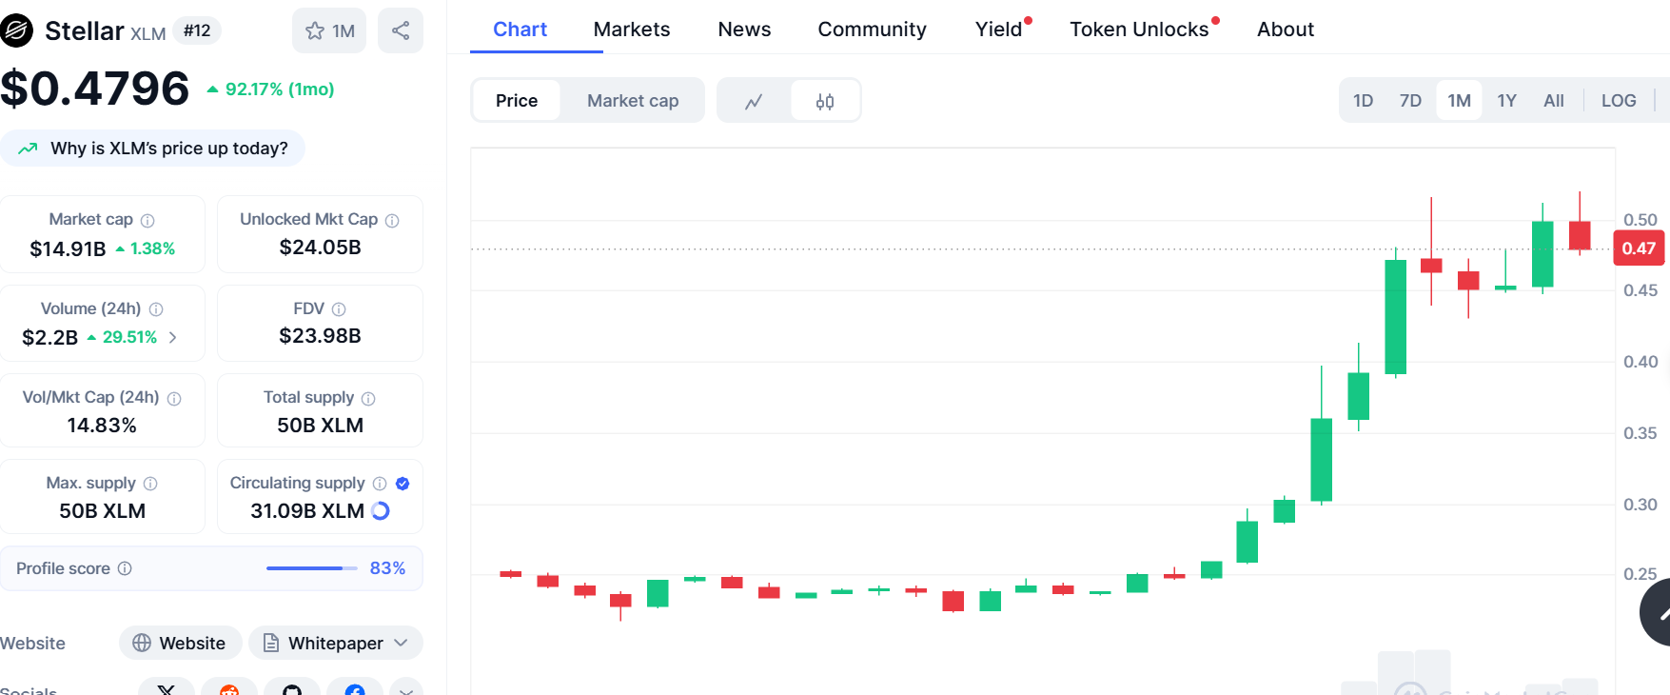Open the Website link button
Viewport: 1670px width, 695px height.
pos(179,644)
